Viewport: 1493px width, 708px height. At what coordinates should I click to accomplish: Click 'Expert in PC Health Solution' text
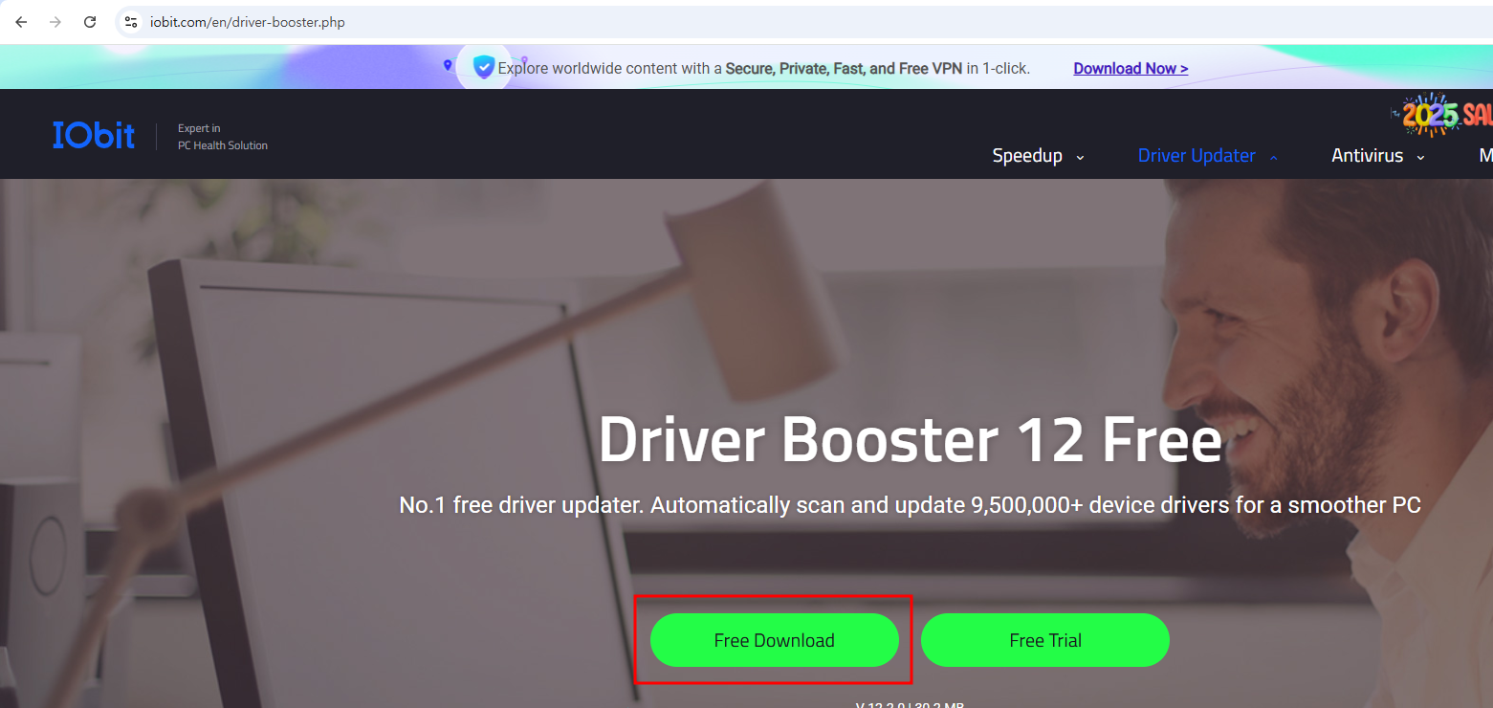coord(223,137)
